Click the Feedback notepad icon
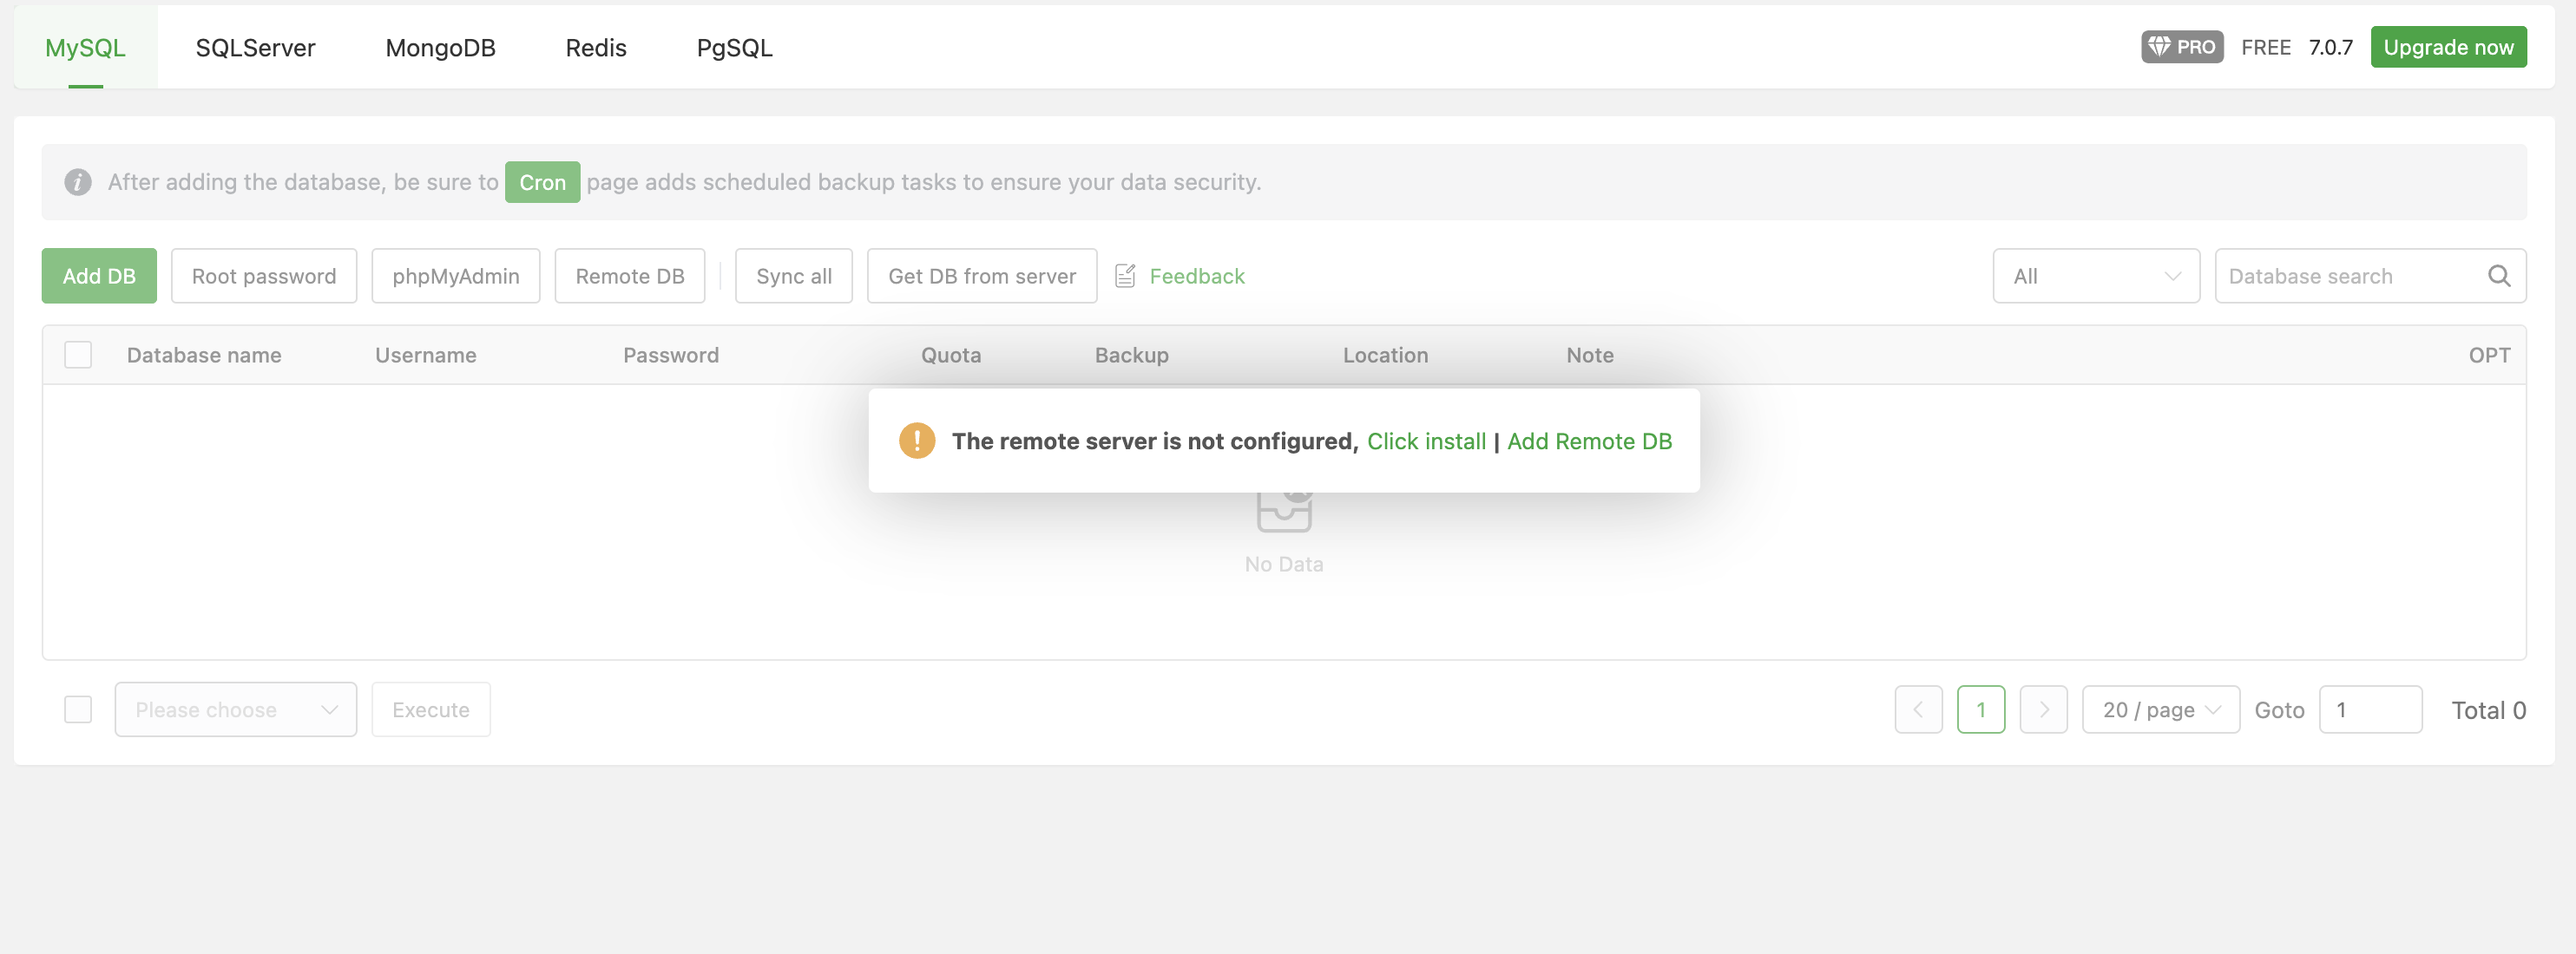The width and height of the screenshot is (2576, 954). click(x=1125, y=276)
